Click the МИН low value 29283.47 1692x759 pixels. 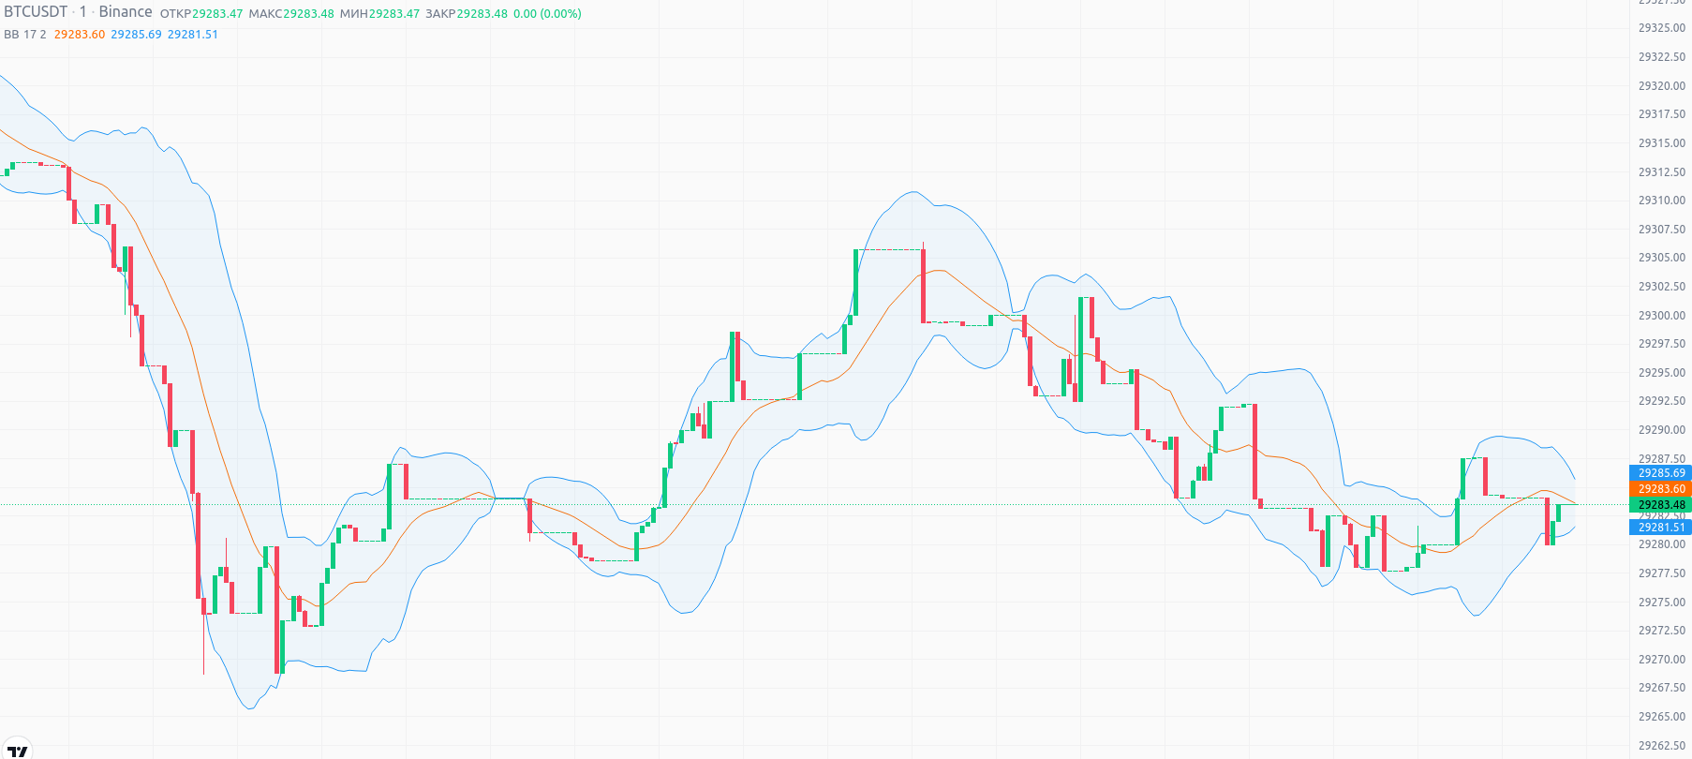(393, 14)
